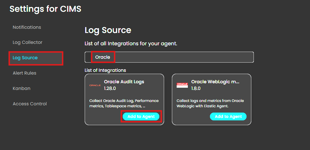Click the Log Source page heading

pos(108,30)
